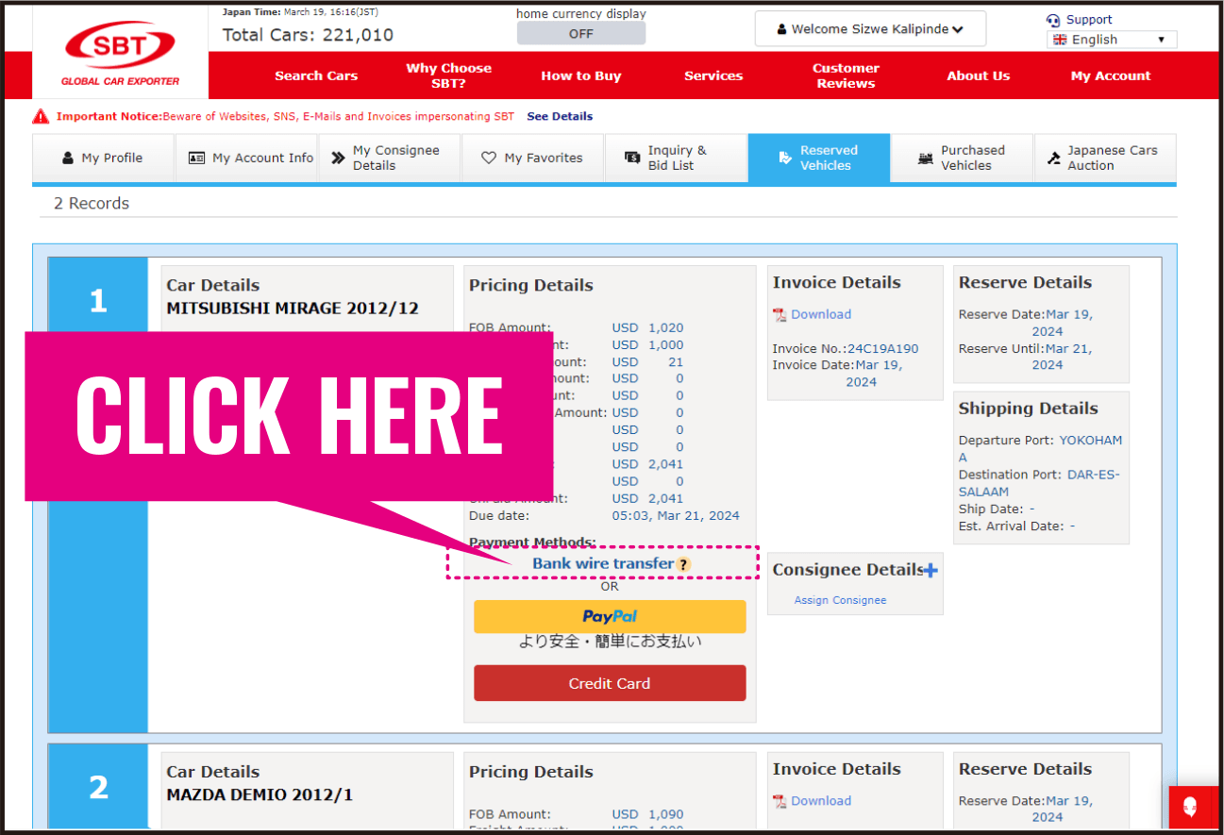Click the Consignee Details plus icon
Screen dimensions: 1224x835
pos(931,570)
